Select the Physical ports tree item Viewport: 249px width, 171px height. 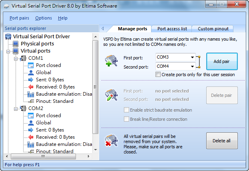(37, 44)
